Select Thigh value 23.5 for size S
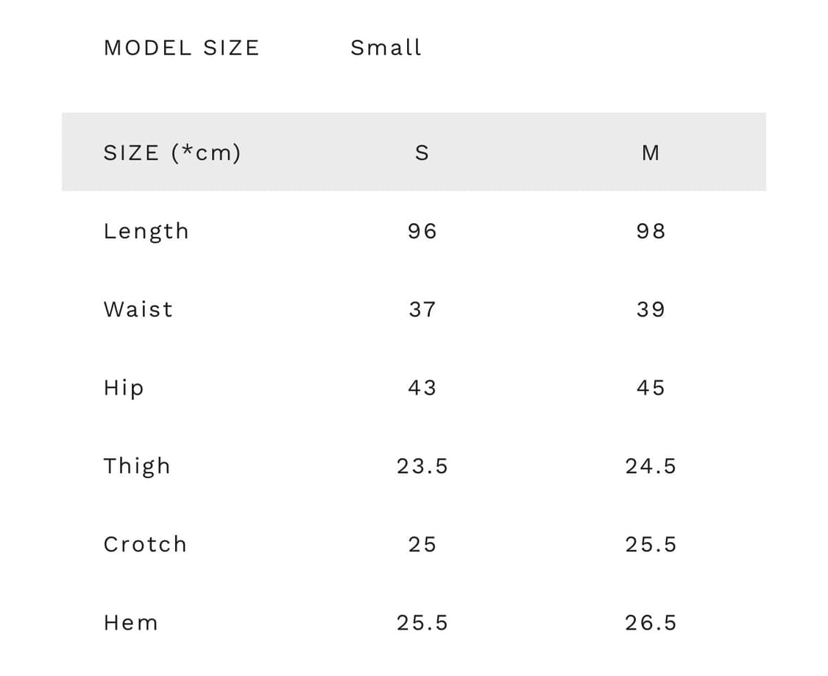This screenshot has width=828, height=676. (x=422, y=466)
